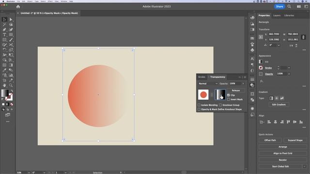This screenshot has width=310, height=174.
Task: Expand Transparency panel opacity slider arrow
Action: coord(243,84)
